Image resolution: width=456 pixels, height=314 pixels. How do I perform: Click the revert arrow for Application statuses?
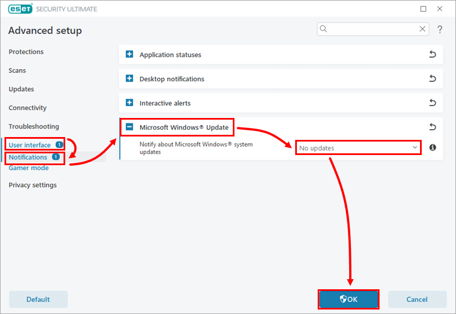pos(432,55)
